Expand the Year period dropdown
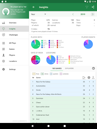97x129 pixels. pos(38,14)
